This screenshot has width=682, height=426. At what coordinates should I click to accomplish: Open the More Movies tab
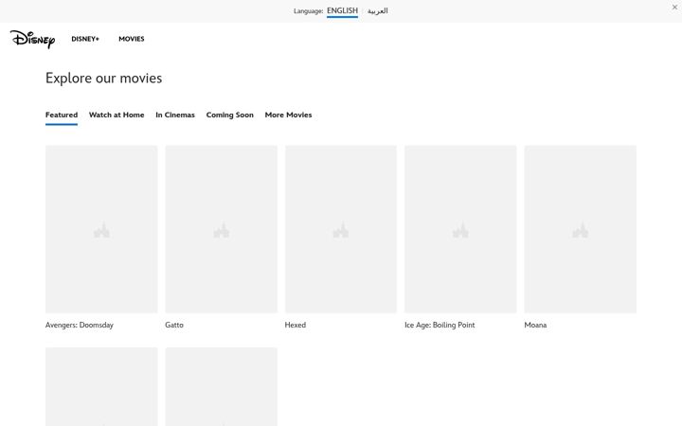coord(288,115)
